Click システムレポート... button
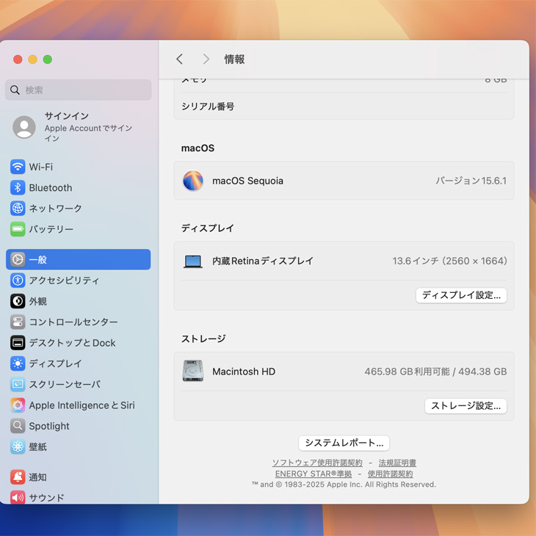 [x=344, y=443]
